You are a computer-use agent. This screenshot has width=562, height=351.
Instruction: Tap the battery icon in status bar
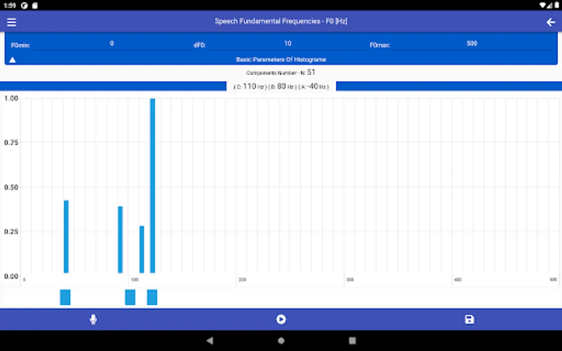(x=557, y=5)
